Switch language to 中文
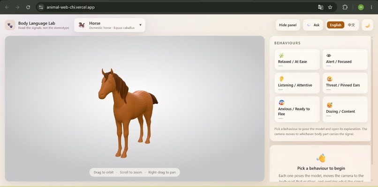The width and height of the screenshot is (378, 187). pyautogui.click(x=351, y=25)
